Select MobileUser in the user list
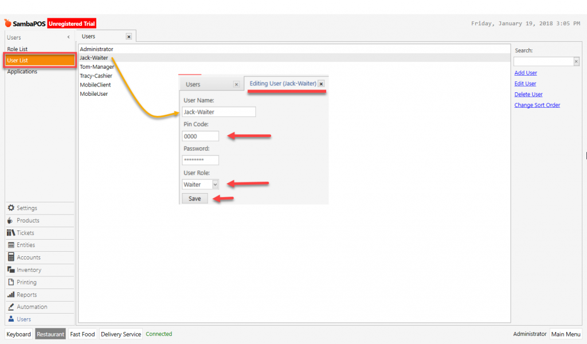The width and height of the screenshot is (587, 344). tap(294, 94)
